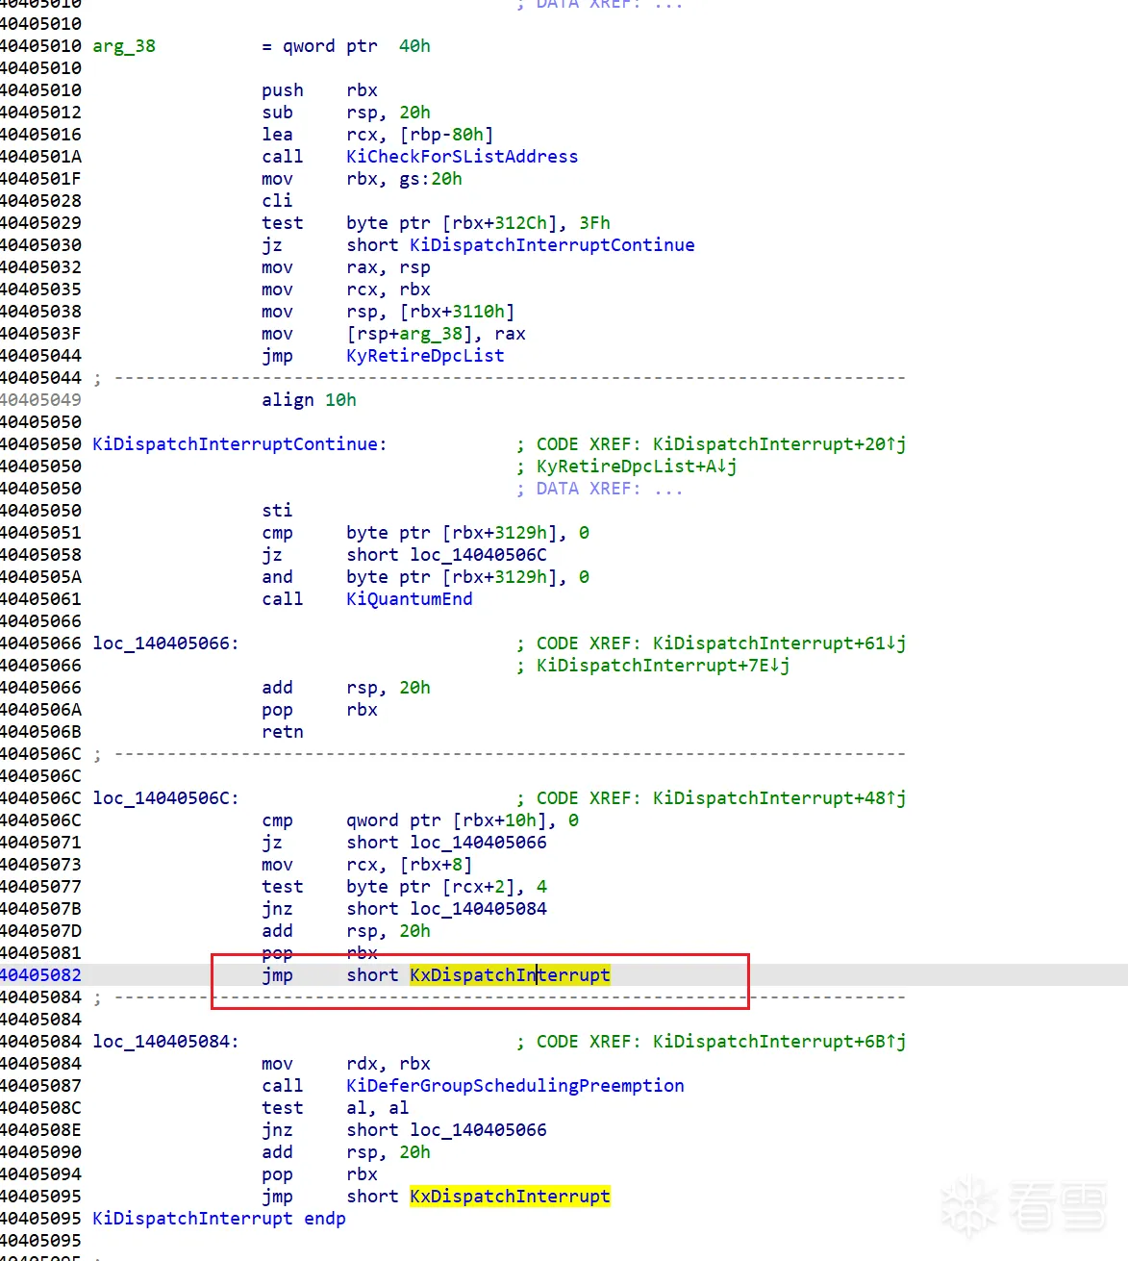Click the KiDispatchInterruptContinue: label

[239, 444]
